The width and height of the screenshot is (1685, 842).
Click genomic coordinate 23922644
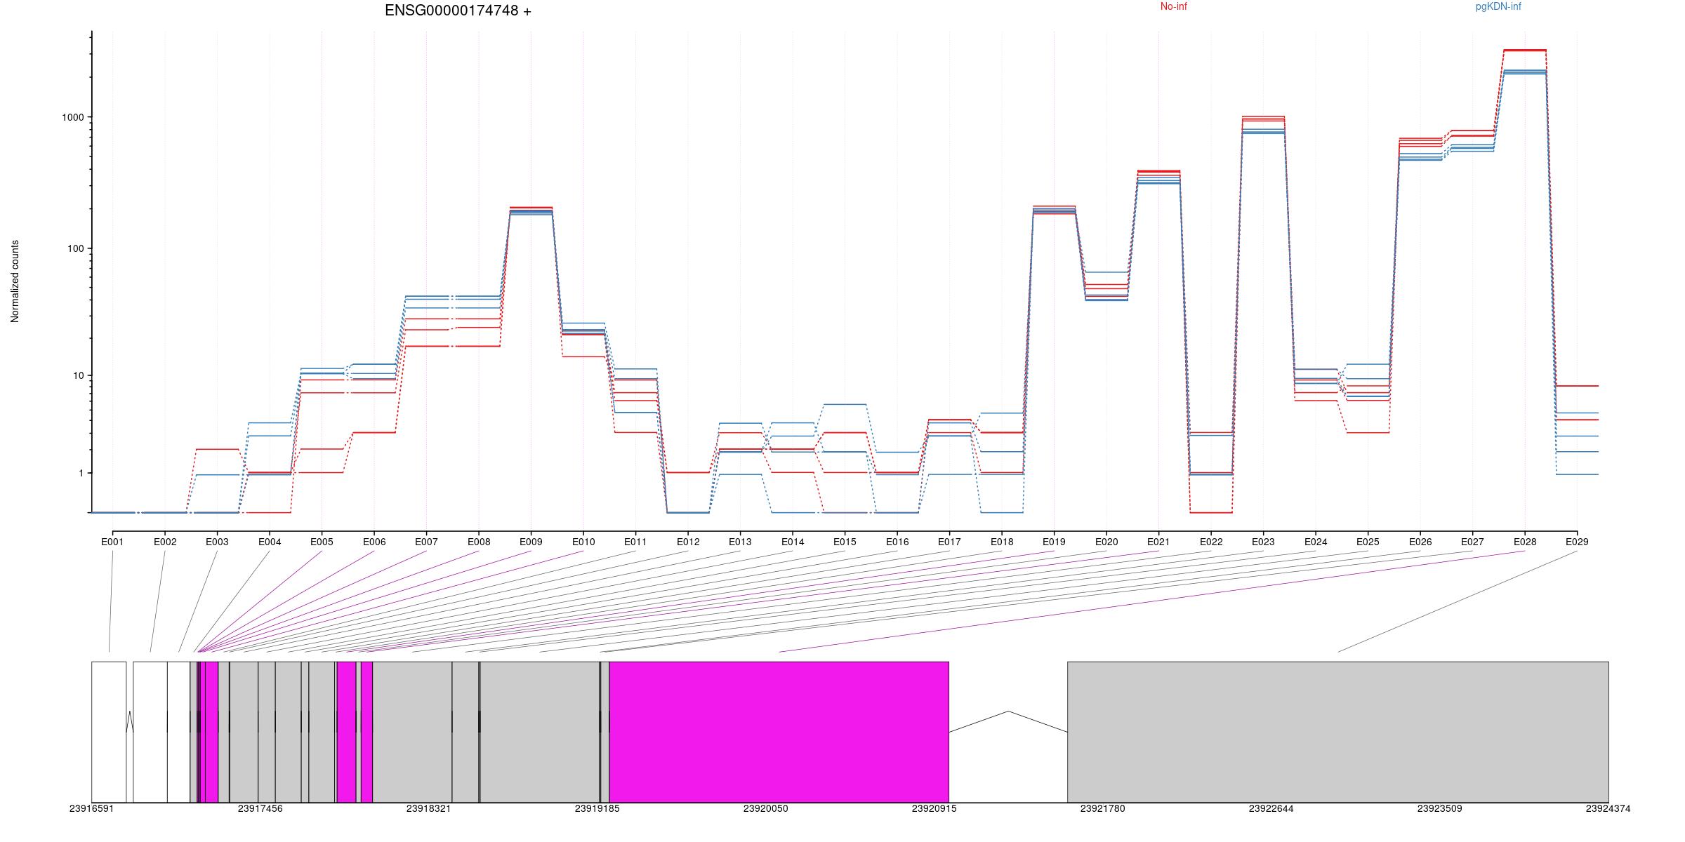(1271, 808)
